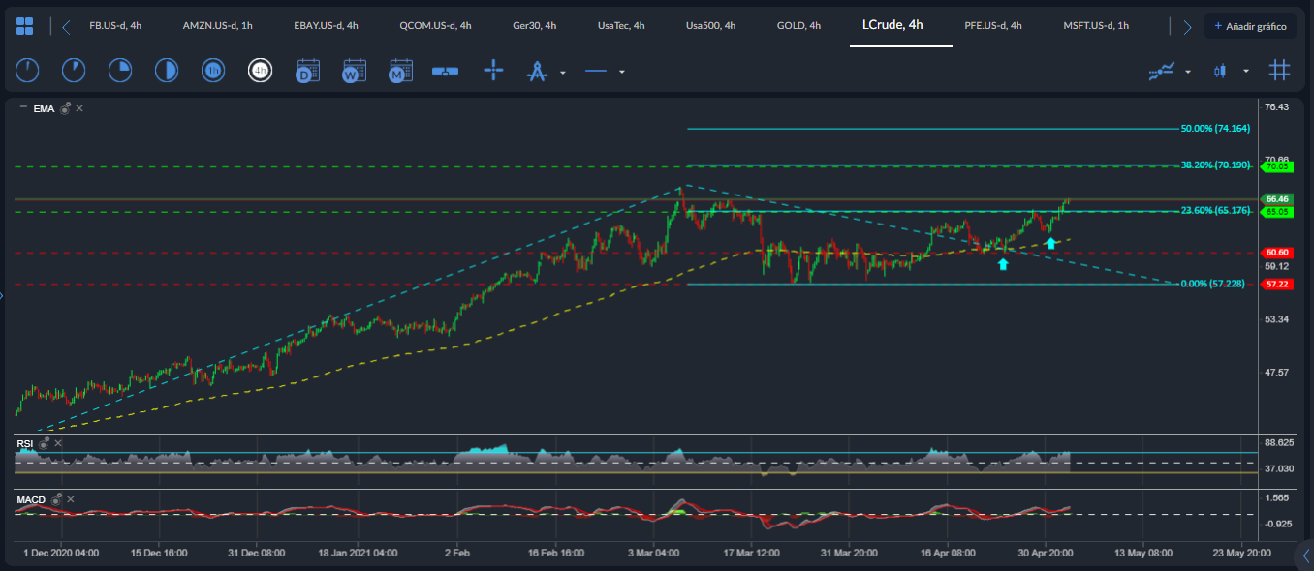Click the 66.46 current price label
This screenshot has width=1314, height=571.
[x=1276, y=199]
